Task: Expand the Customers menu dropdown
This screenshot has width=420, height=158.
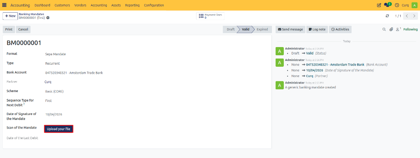Action: click(x=62, y=5)
